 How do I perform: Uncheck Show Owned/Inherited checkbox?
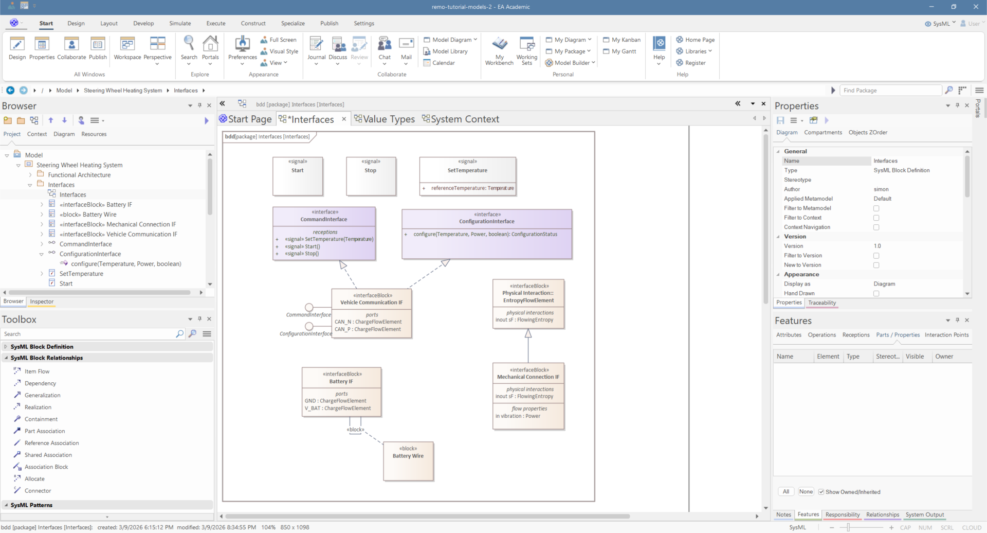[821, 492]
